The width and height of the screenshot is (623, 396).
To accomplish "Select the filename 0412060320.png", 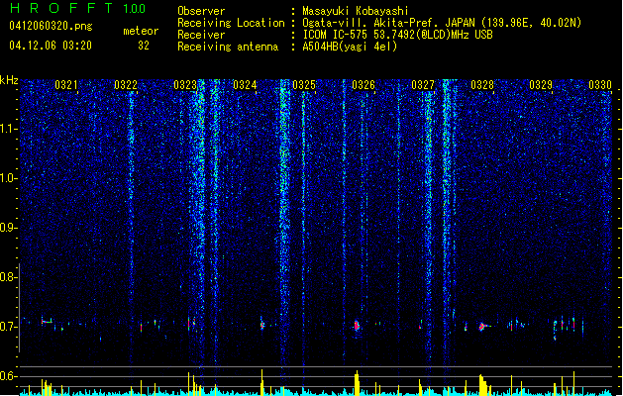I will (x=51, y=26).
